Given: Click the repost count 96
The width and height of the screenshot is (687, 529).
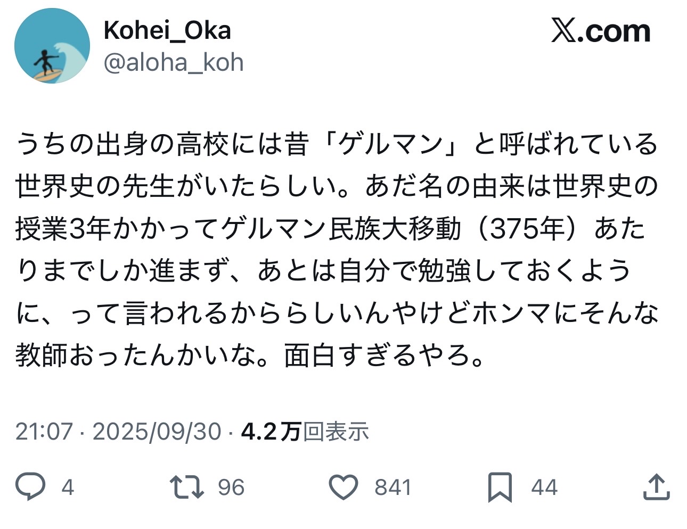Looking at the screenshot, I should (x=231, y=487).
